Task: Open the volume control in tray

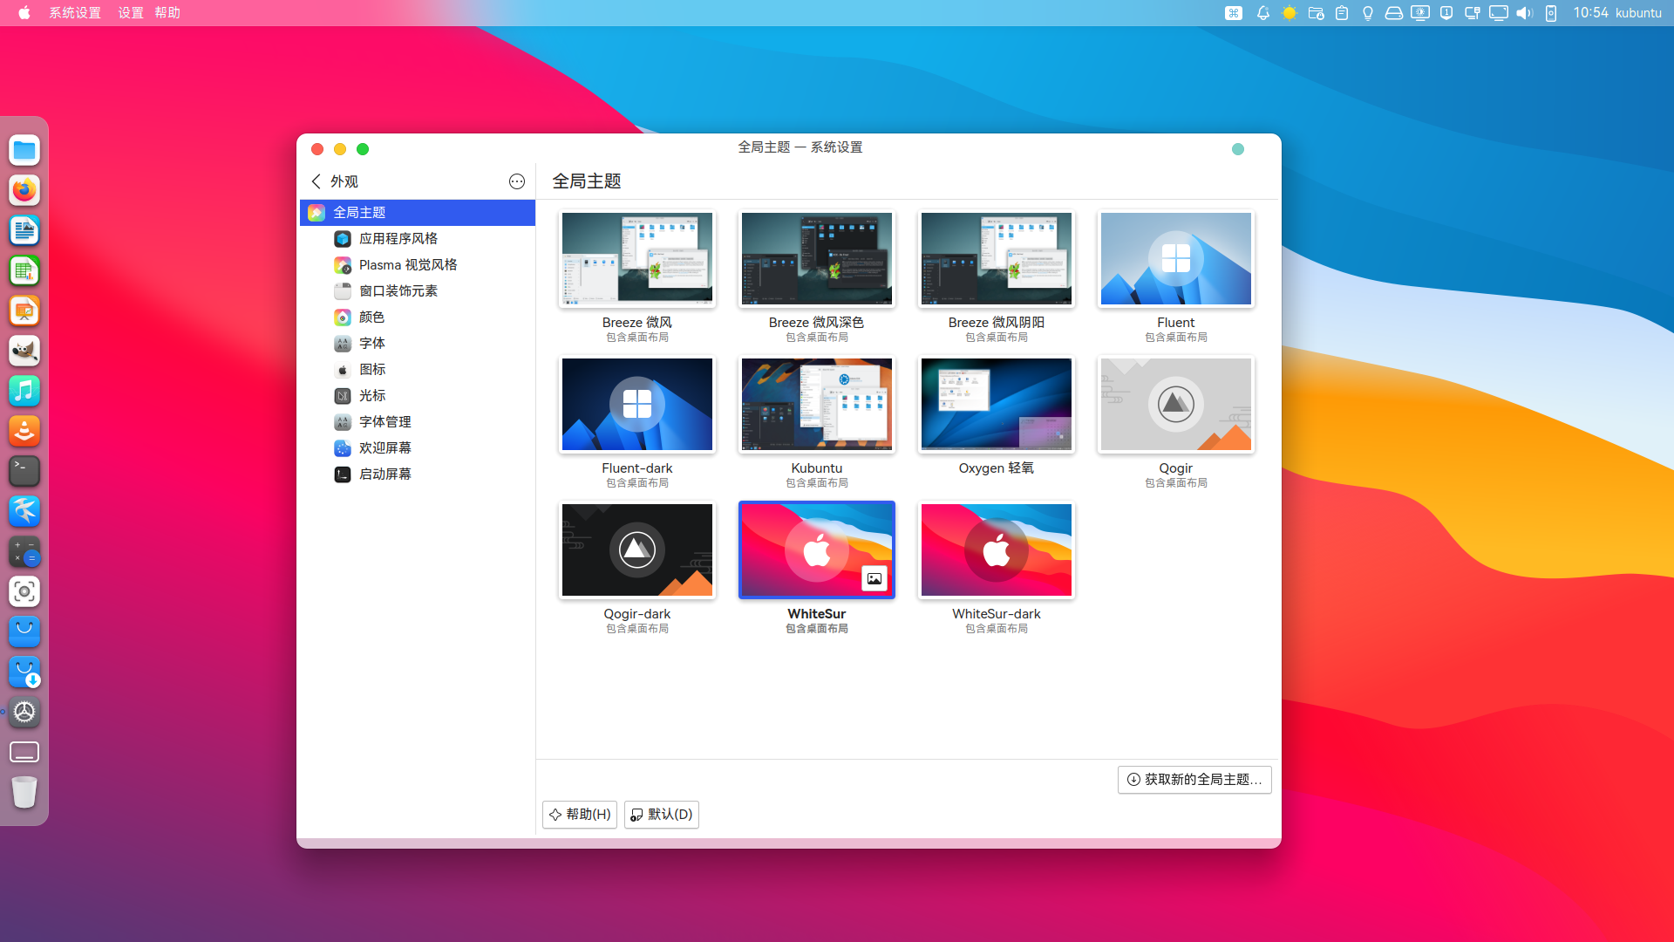Action: (x=1524, y=13)
